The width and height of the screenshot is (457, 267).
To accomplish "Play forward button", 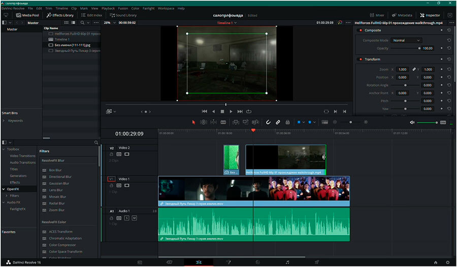I will coord(231,111).
